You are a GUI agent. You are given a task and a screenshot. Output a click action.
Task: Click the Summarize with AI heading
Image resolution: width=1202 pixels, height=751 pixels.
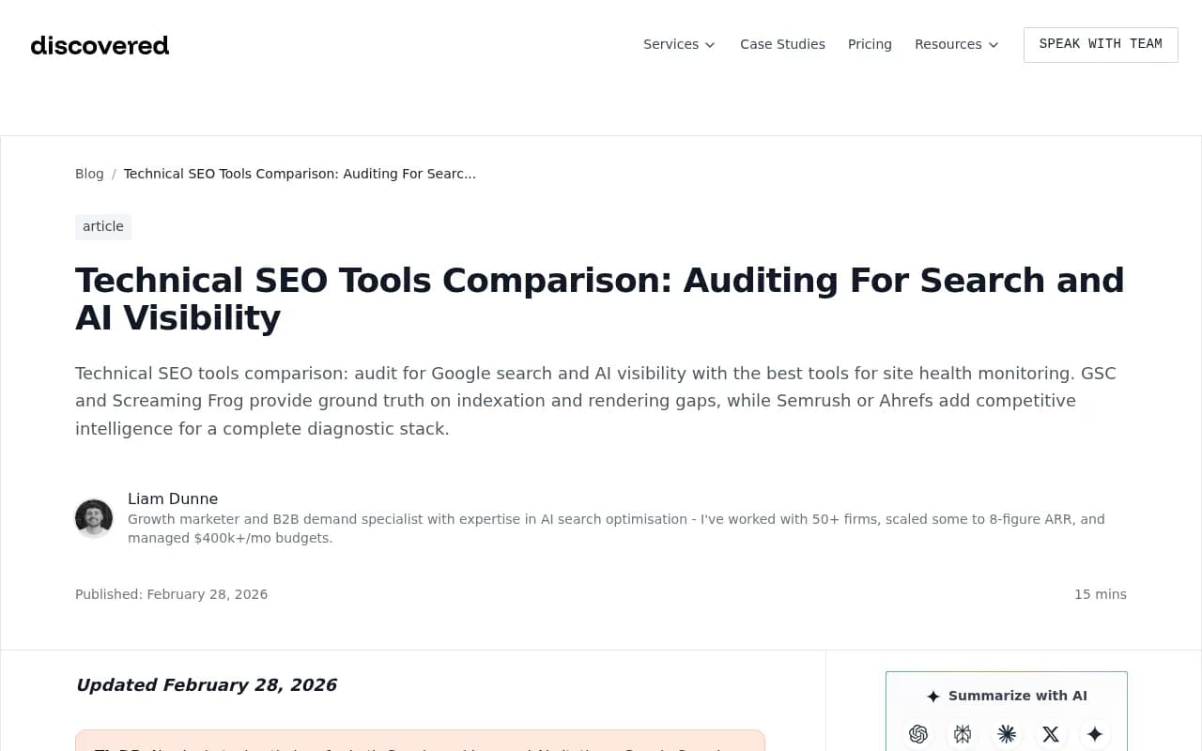(x=1017, y=696)
